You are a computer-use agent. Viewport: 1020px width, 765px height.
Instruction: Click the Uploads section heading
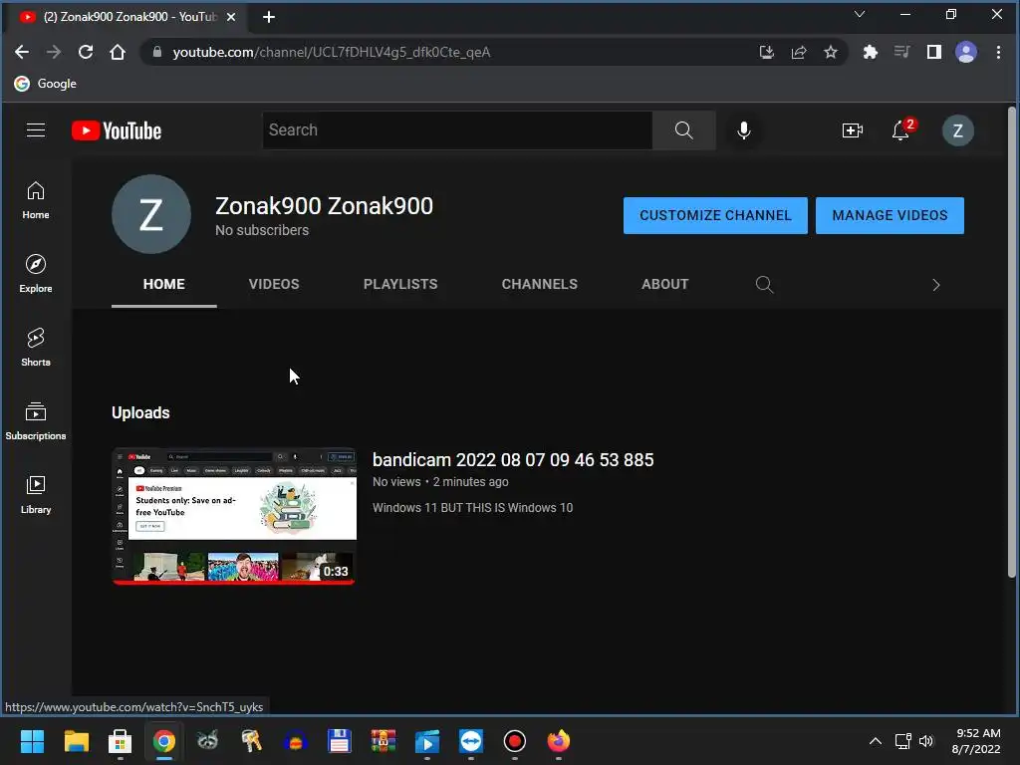coord(140,412)
